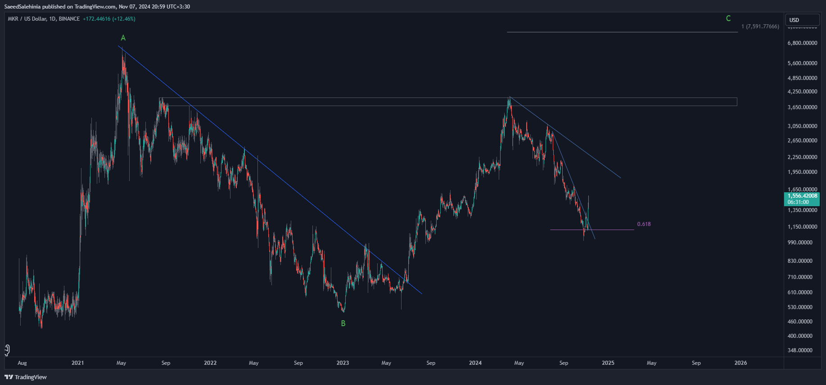Click the 'MKR / US Dollar, 1D, BINANCE' title
Screen dimensions: 826x385
pyautogui.click(x=44, y=19)
